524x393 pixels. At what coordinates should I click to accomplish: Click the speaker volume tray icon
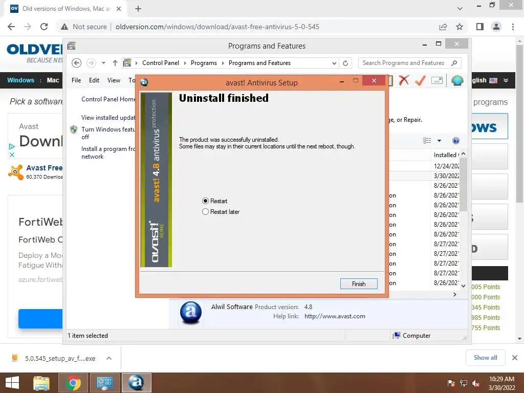475,383
